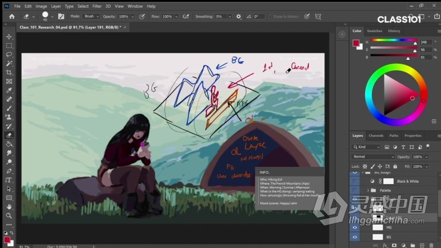Image resolution: width=441 pixels, height=248 pixels.
Task: Go to the Home screen icon
Action: (12, 16)
